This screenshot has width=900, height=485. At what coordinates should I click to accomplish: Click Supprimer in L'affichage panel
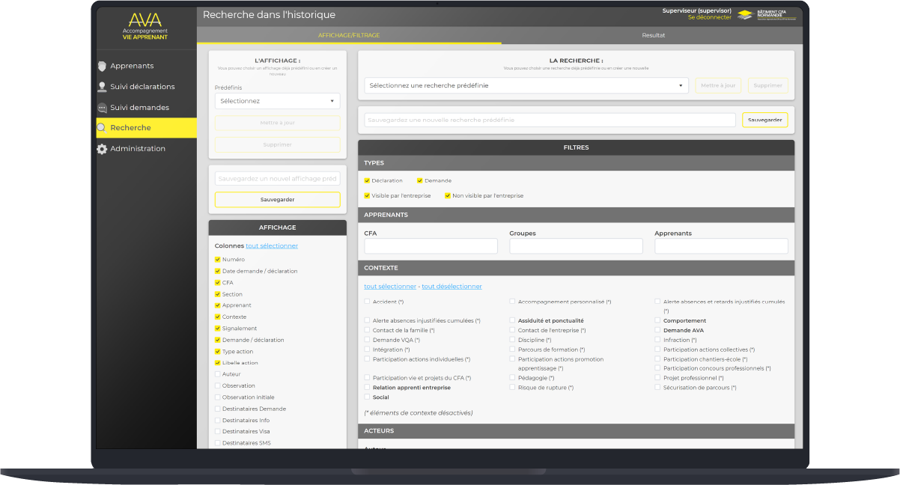[277, 144]
